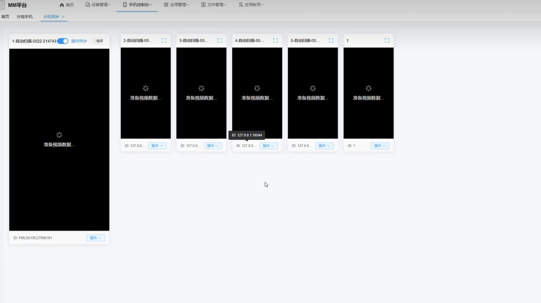Close the 云机同步 tab
Image resolution: width=541 pixels, height=303 pixels.
click(63, 17)
